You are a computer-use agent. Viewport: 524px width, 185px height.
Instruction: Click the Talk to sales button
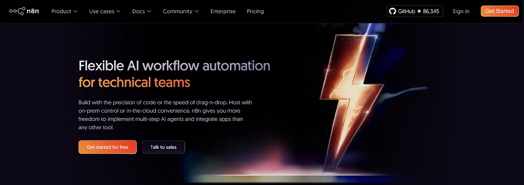(163, 147)
